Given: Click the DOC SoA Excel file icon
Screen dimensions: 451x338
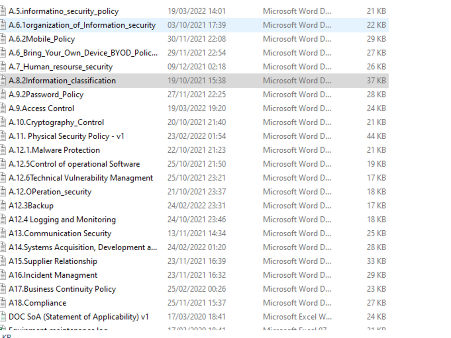Looking at the screenshot, I should [x=3, y=317].
